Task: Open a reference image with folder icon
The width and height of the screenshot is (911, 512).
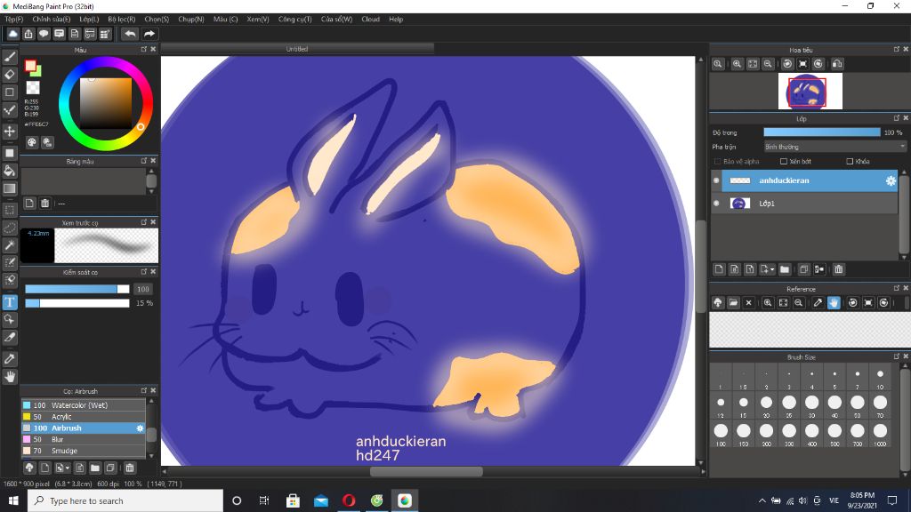Action: [733, 303]
